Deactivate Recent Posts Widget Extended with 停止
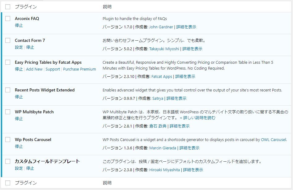This screenshot has height=190, width=293. pos(19,97)
